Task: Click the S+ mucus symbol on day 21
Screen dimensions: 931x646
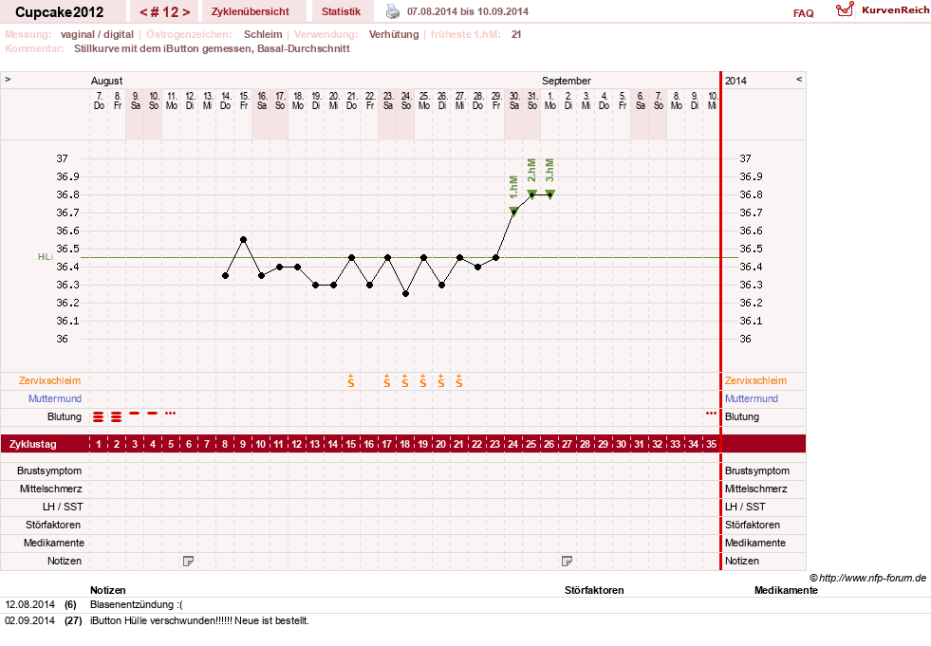Action: pyautogui.click(x=459, y=380)
